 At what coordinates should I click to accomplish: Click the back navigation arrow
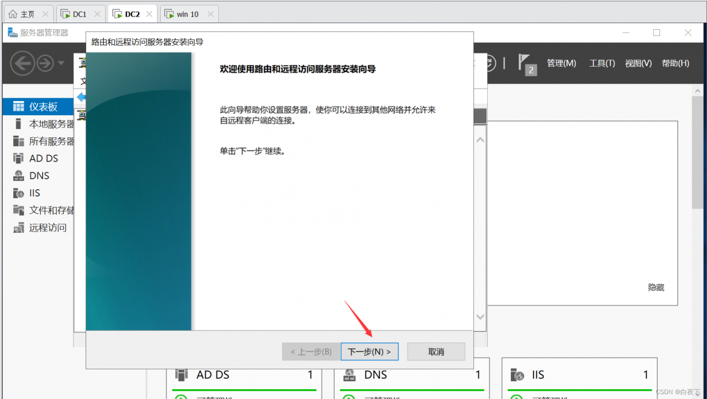23,63
